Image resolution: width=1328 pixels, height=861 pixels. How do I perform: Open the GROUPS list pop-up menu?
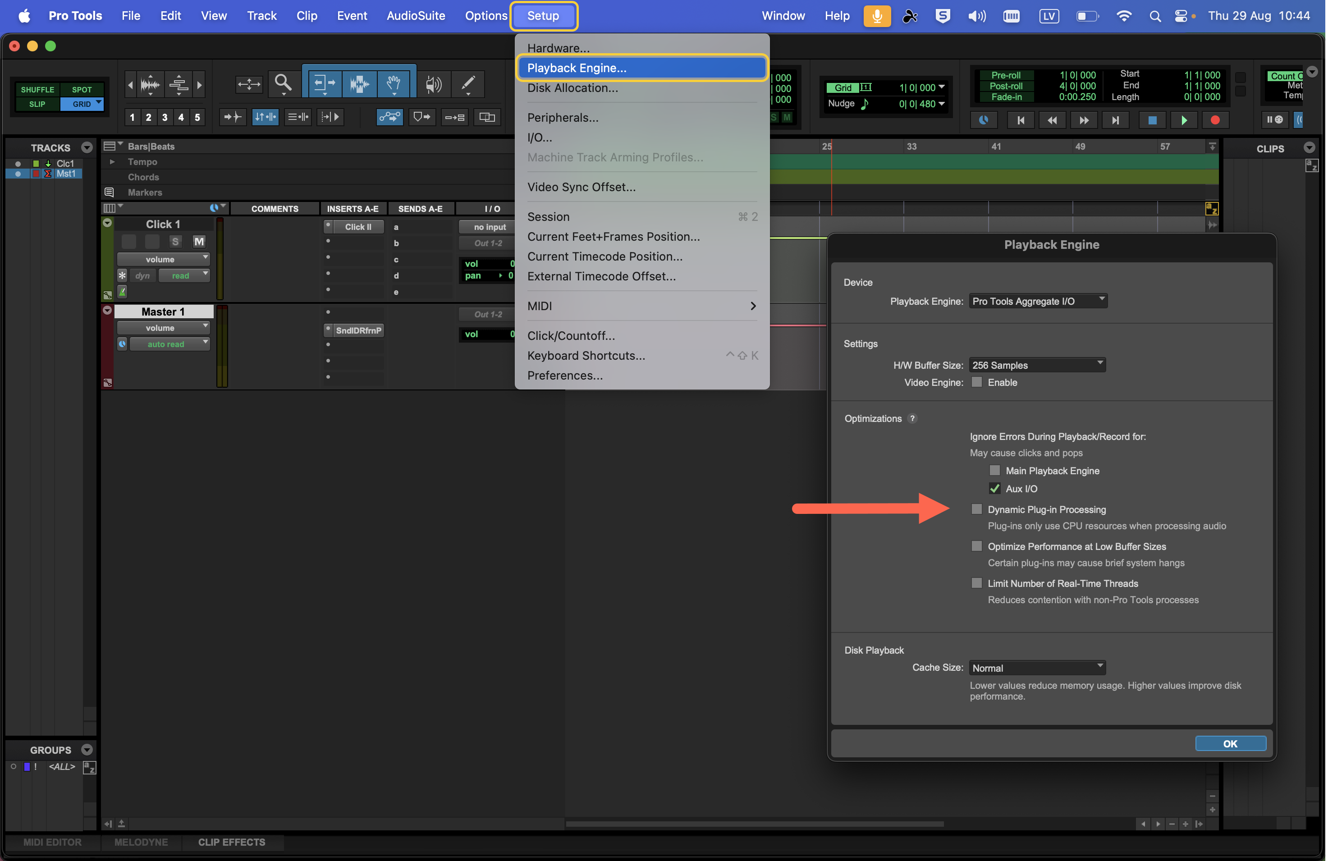[87, 749]
